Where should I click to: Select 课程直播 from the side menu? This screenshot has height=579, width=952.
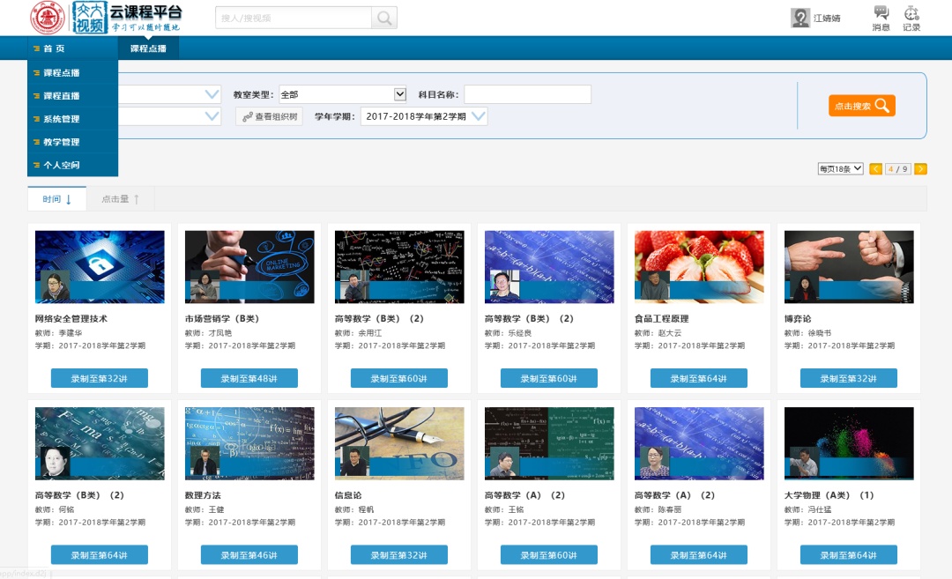(62, 96)
